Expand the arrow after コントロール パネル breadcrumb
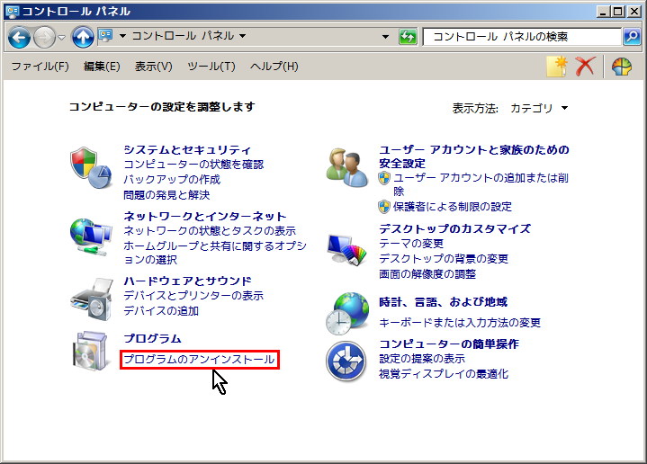Image resolution: width=647 pixels, height=464 pixels. [x=243, y=36]
